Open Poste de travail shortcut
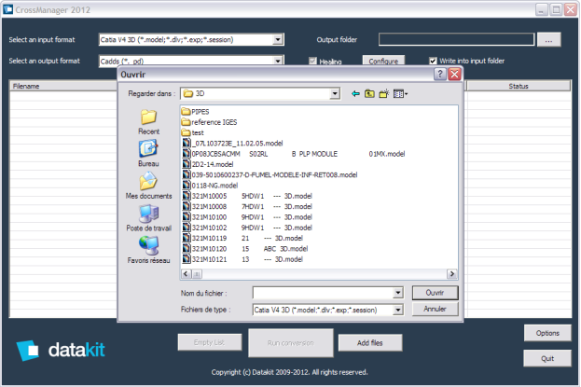This screenshot has height=387, width=581. [x=148, y=218]
